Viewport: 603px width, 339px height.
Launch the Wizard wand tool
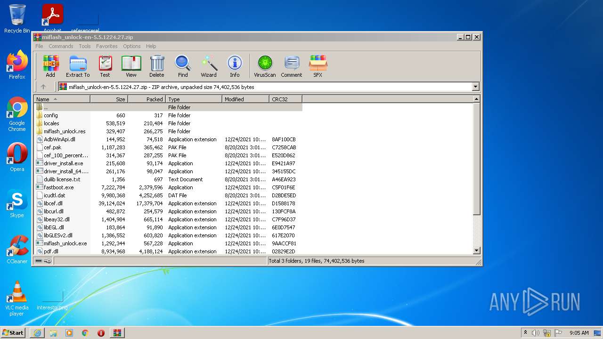pos(209,66)
